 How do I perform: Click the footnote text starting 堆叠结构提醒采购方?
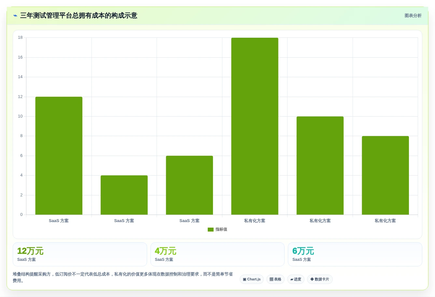pyautogui.click(x=123, y=277)
